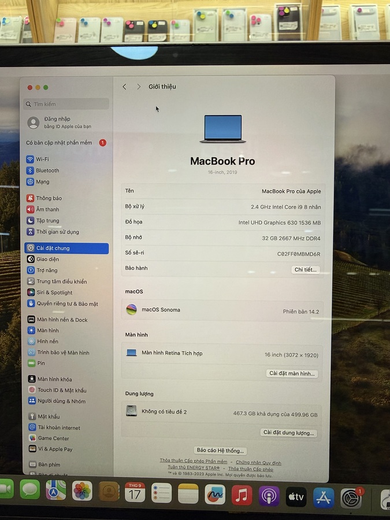The image size is (390, 520).
Task: Open Thông báo notifications settings
Action: coord(44,198)
